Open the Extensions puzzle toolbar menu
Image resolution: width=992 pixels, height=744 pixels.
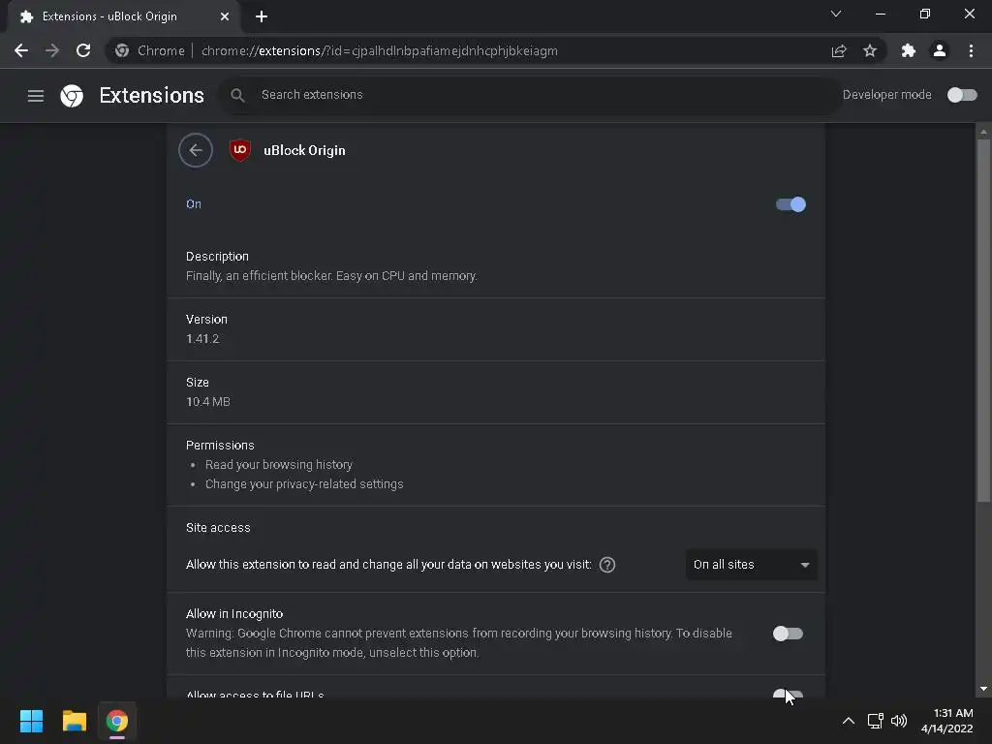(x=909, y=50)
